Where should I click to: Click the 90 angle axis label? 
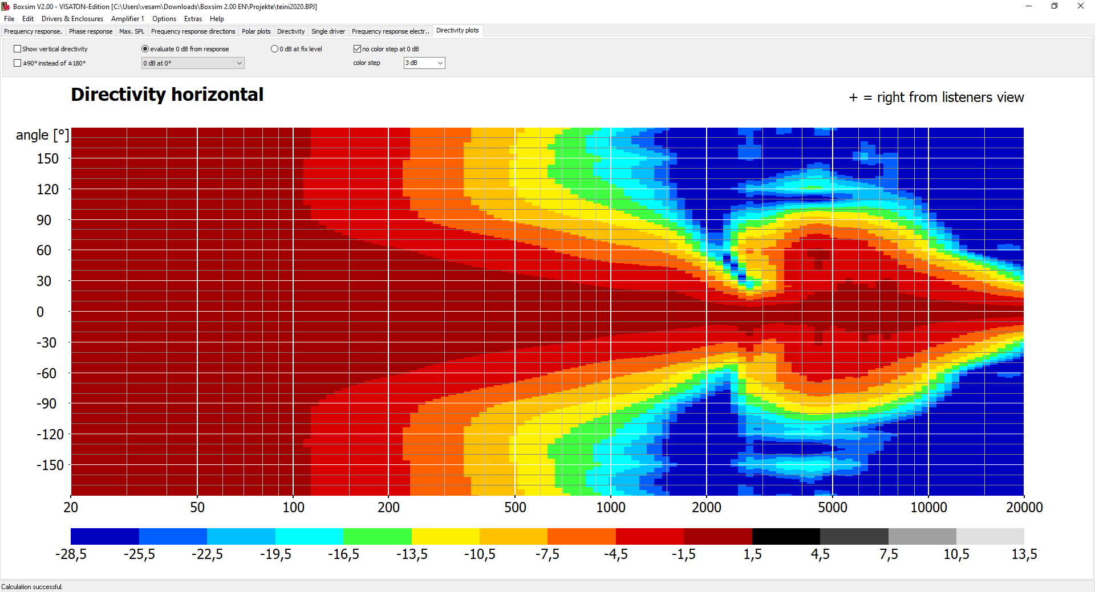click(44, 220)
